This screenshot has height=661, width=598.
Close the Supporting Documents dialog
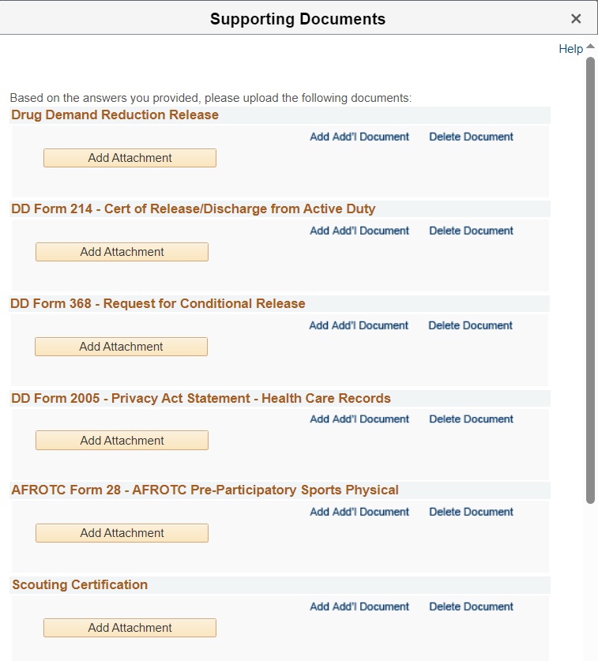576,19
